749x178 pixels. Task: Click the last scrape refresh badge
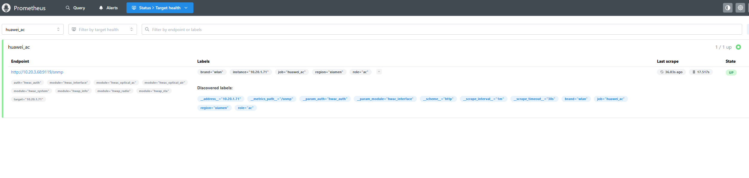click(671, 72)
